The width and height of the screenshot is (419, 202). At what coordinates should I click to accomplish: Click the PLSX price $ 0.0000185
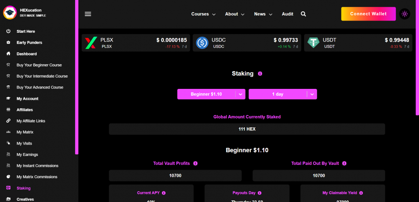click(172, 40)
